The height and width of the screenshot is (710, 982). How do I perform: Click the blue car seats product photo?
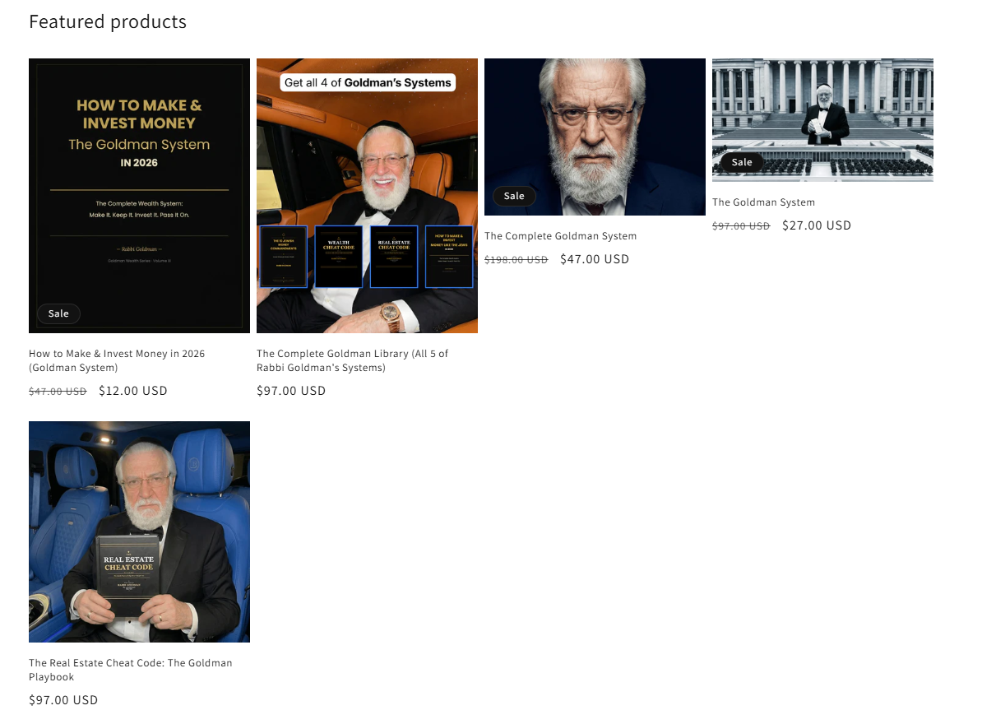coord(139,531)
